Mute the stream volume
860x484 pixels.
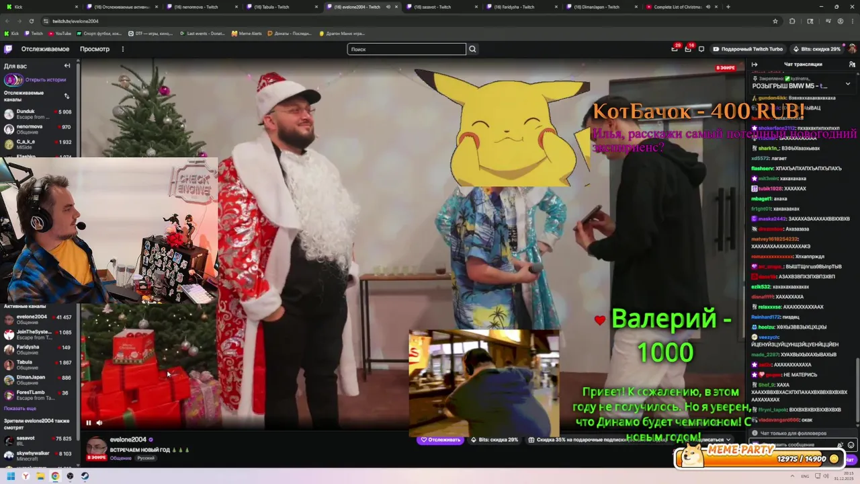(x=99, y=423)
